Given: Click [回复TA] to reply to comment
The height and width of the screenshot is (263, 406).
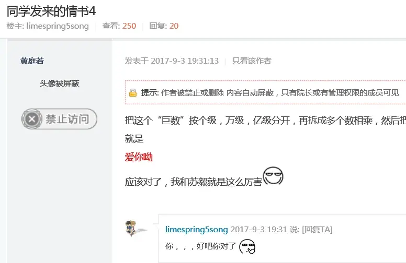Looking at the screenshot, I should click(x=317, y=230).
